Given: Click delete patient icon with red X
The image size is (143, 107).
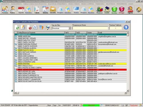Looking at the screenshot, I should (29, 27).
